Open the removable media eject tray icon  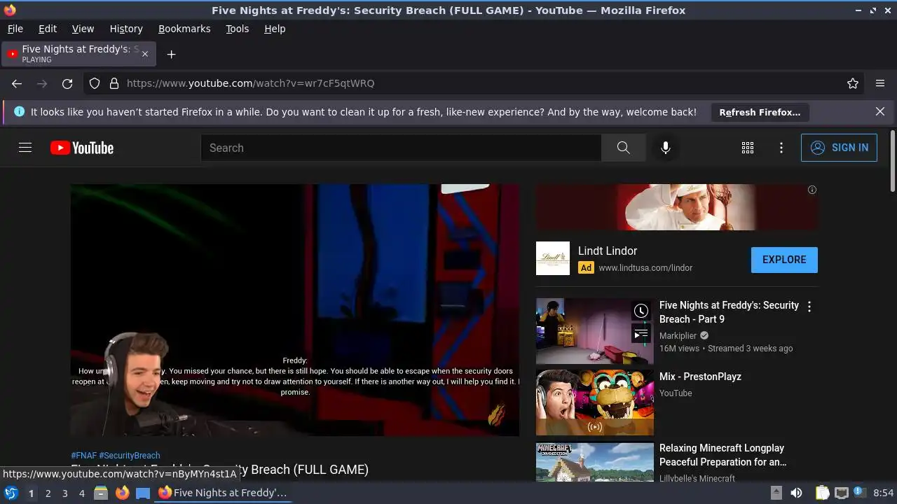pos(776,493)
